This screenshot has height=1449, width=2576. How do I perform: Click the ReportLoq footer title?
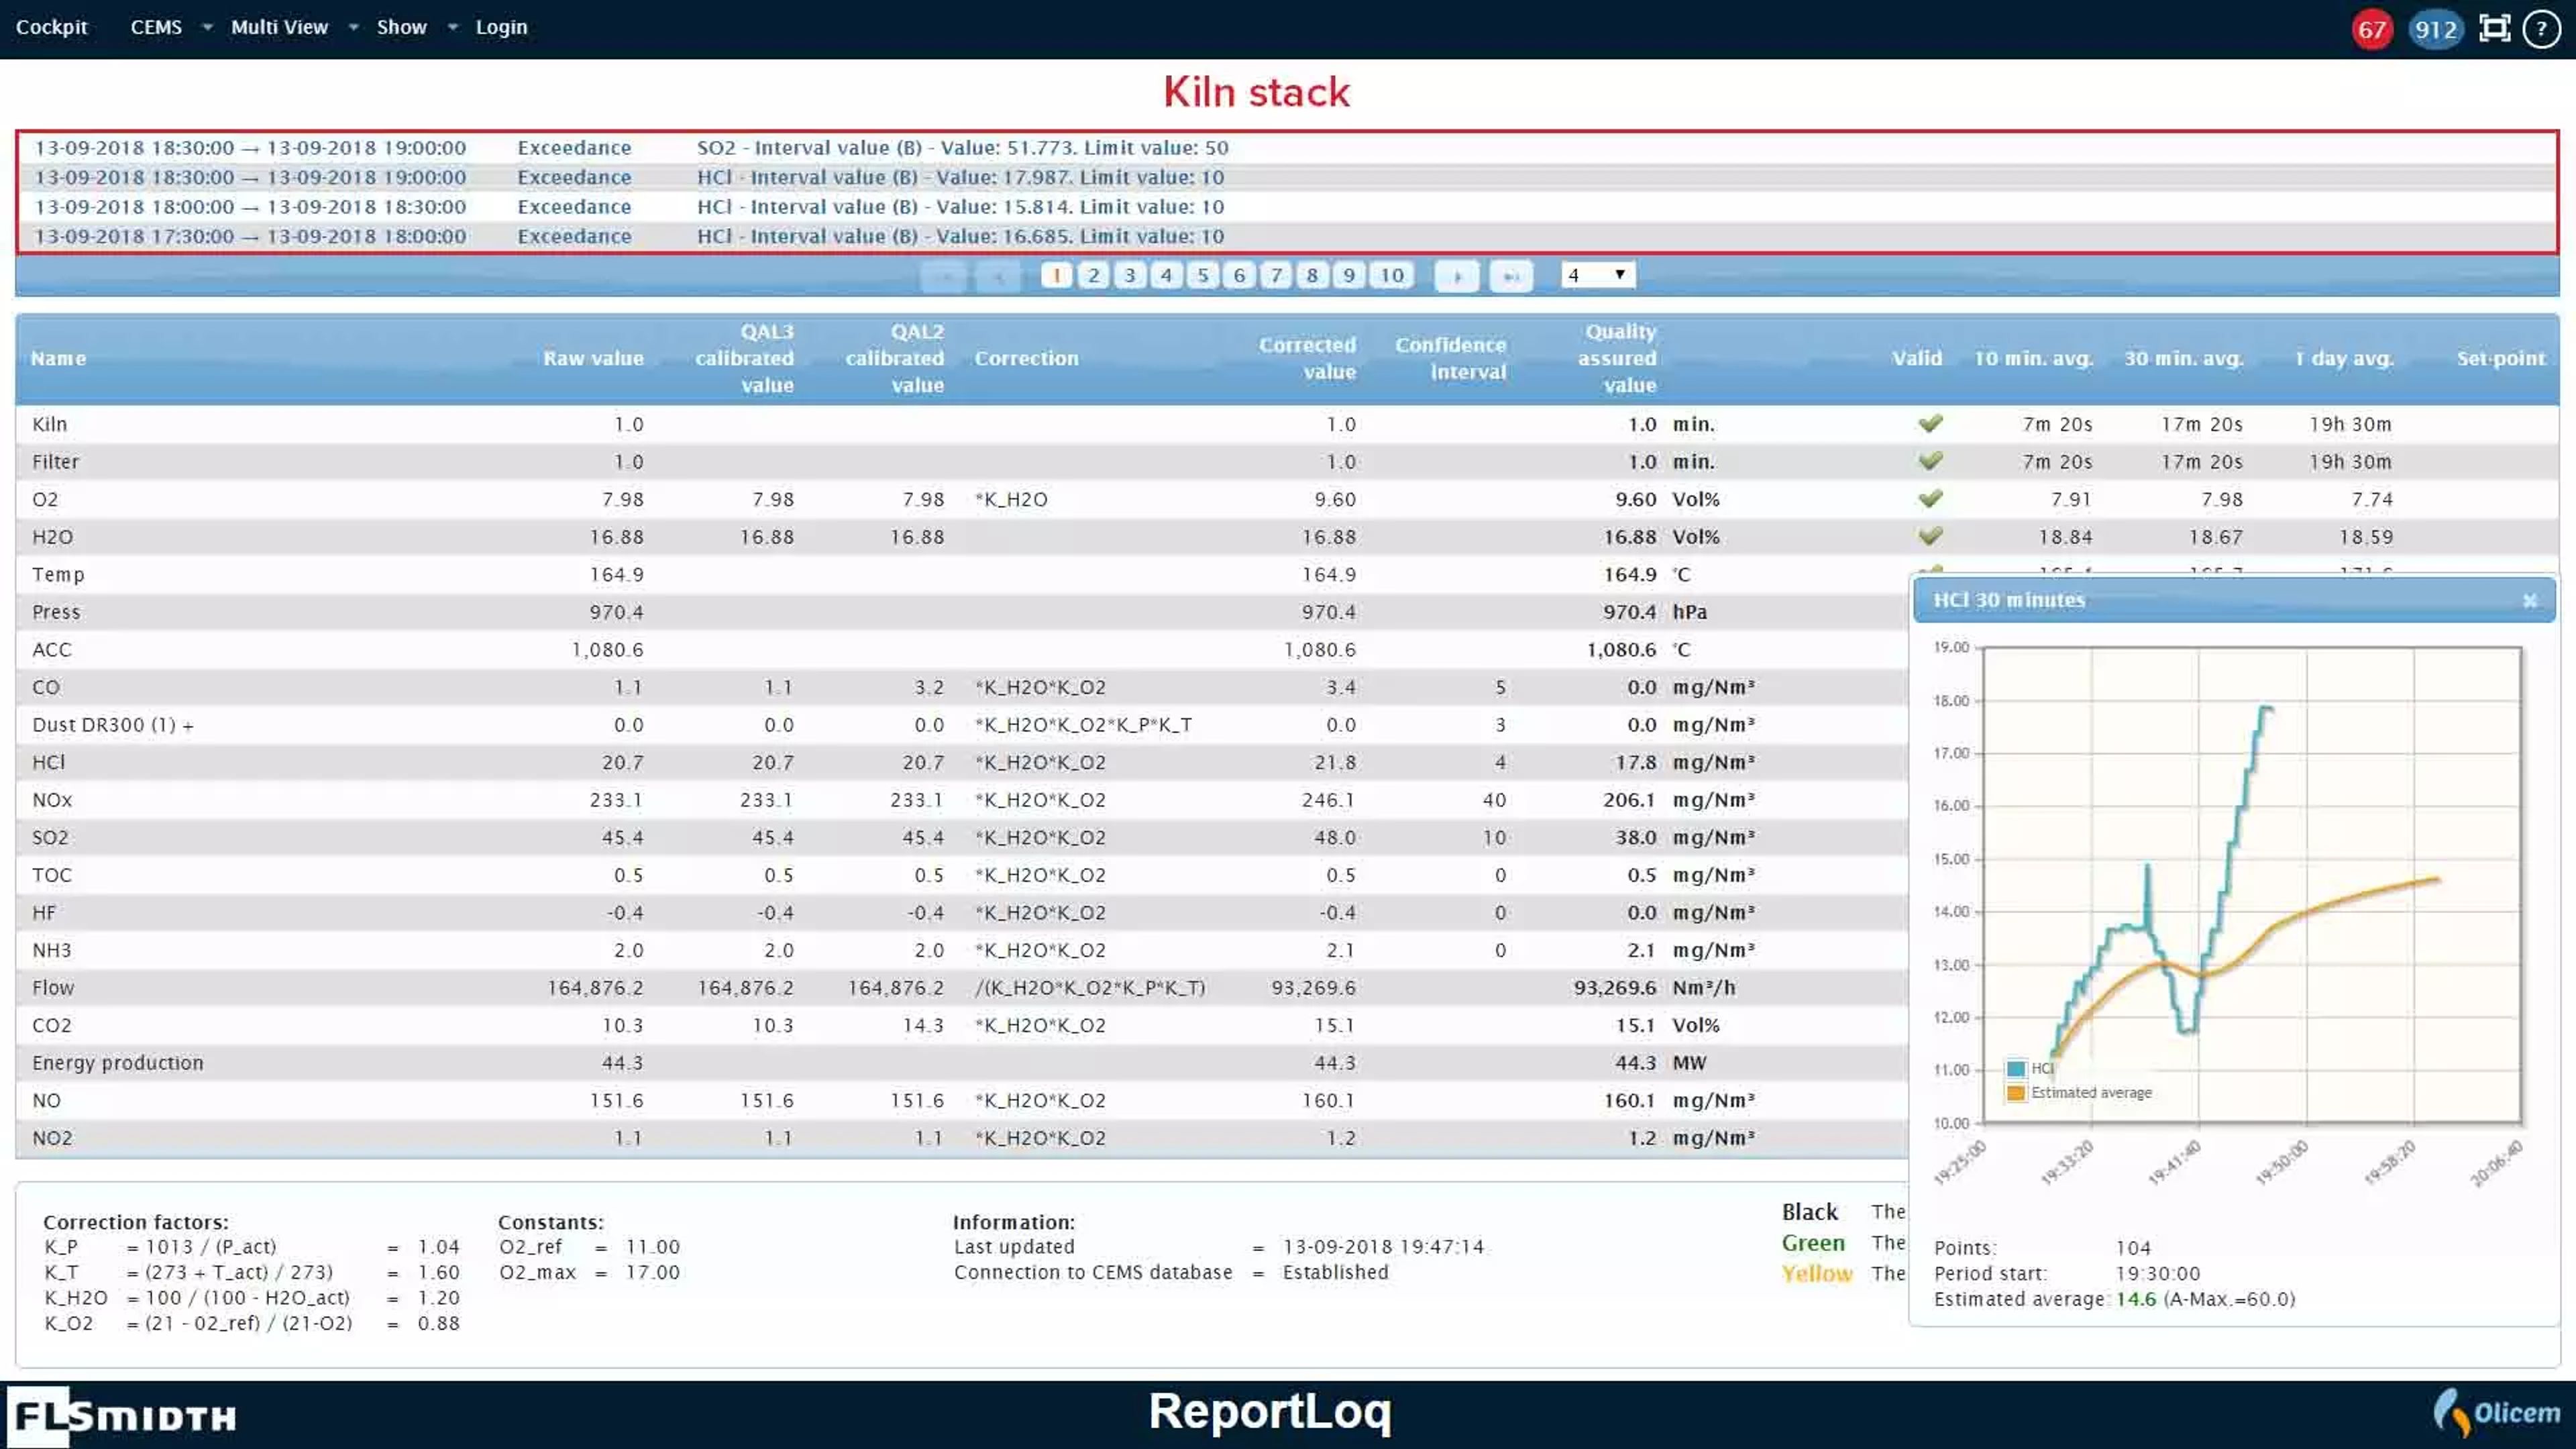pos(1270,1412)
